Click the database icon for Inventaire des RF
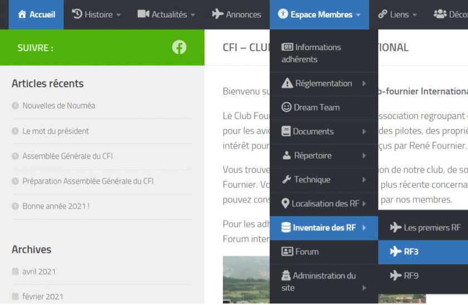Screen dimensions: 468x305 coord(286,228)
